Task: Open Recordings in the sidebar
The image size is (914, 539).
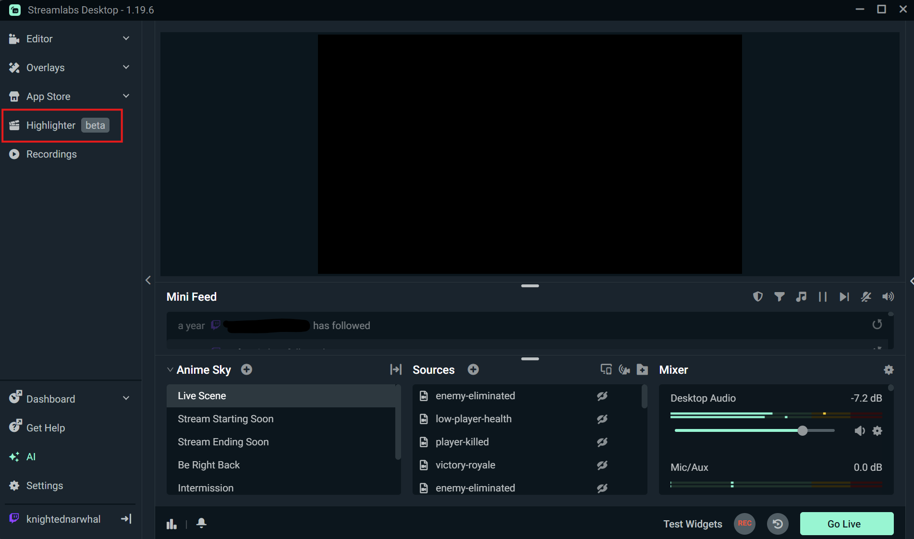Action: [x=51, y=154]
